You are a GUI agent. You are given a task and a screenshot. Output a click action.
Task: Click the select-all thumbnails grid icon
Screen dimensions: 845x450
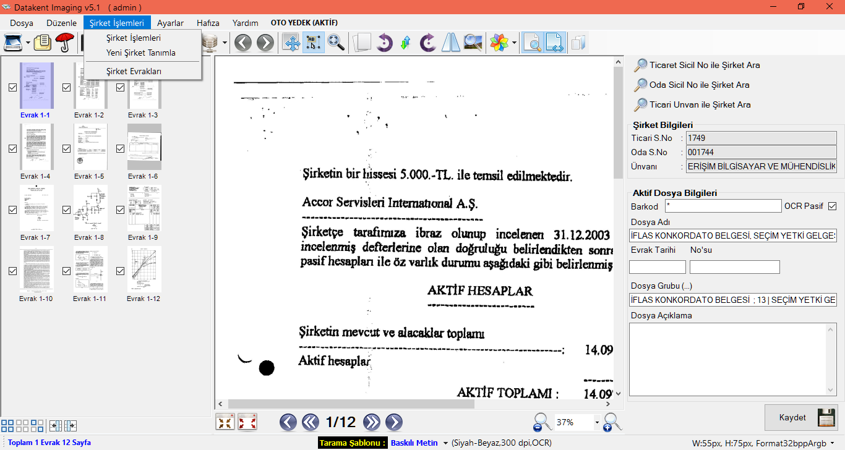7,426
